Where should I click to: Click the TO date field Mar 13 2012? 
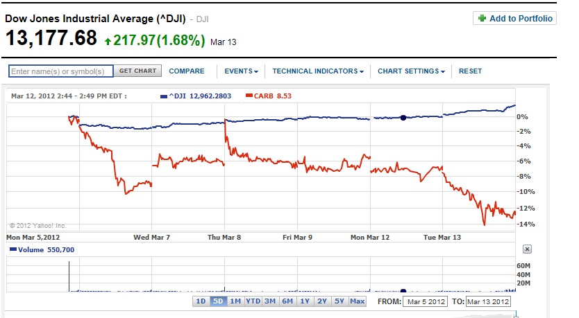click(x=488, y=302)
